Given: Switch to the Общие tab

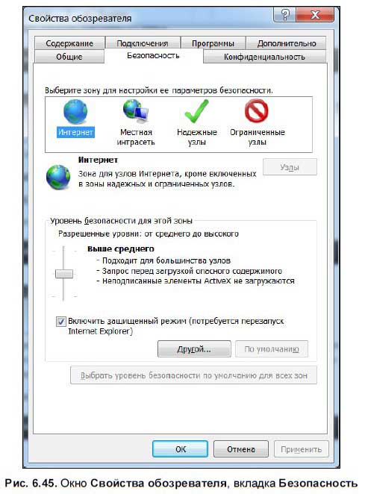Looking at the screenshot, I should 69,57.
